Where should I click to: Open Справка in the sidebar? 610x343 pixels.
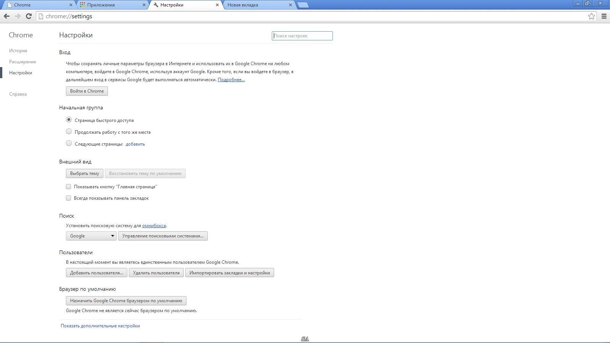pos(18,94)
